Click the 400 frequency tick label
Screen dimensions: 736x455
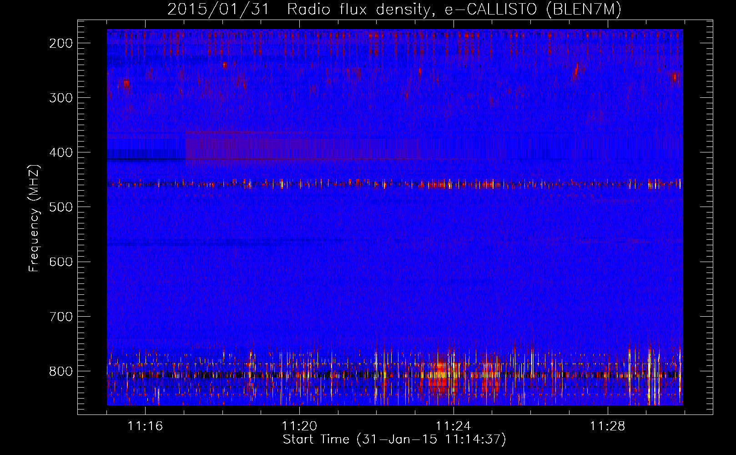coord(60,152)
